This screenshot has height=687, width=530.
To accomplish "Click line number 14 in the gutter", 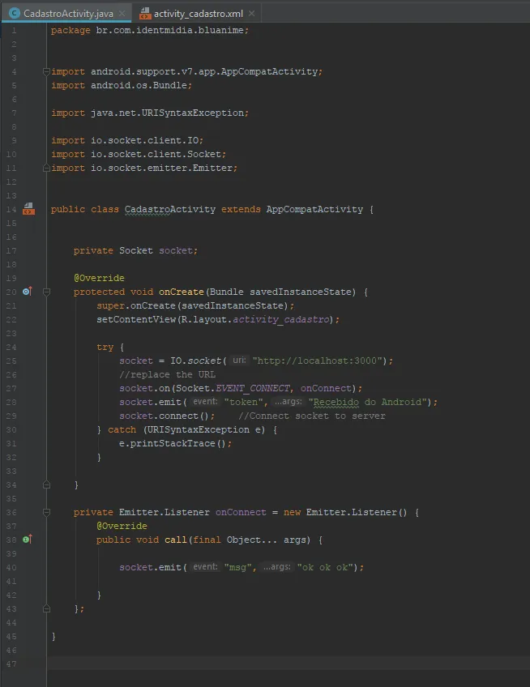I will [12, 210].
